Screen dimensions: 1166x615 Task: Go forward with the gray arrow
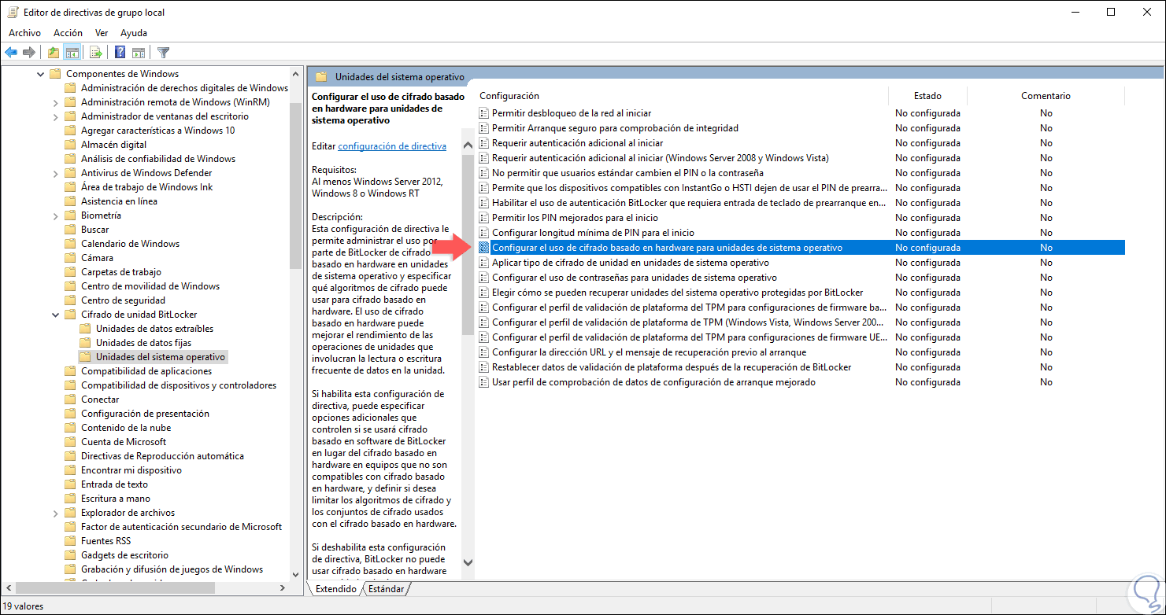[29, 53]
